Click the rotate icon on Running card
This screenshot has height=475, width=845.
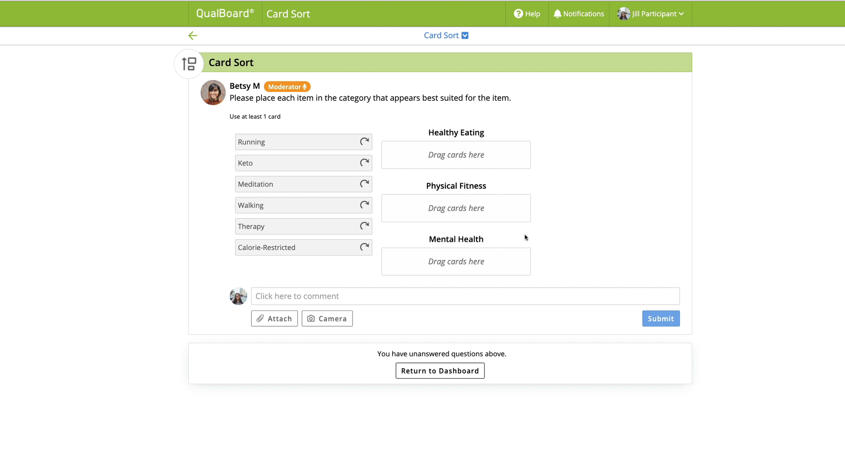click(x=364, y=142)
